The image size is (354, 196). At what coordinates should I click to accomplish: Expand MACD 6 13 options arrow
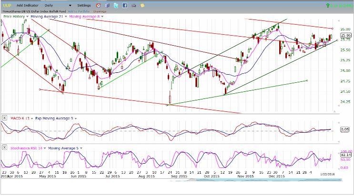pos(32,118)
